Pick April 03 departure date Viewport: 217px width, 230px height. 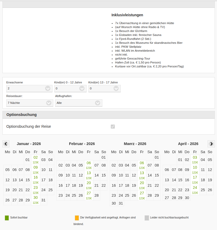(x=195, y=159)
